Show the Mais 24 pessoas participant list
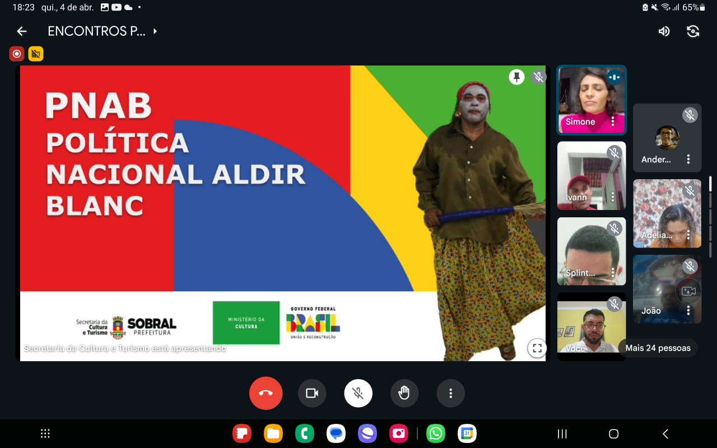This screenshot has width=717, height=448. (658, 348)
